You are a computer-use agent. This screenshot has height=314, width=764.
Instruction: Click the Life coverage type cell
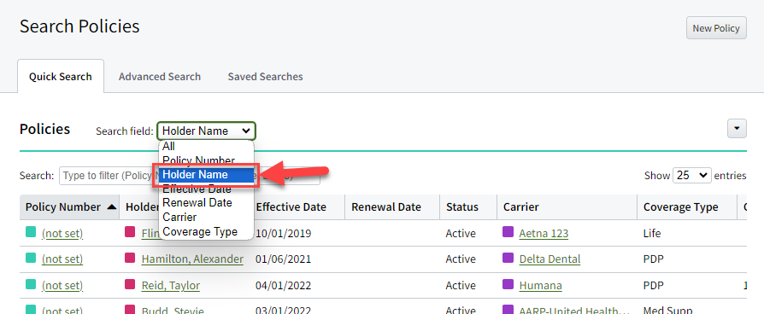click(x=652, y=234)
